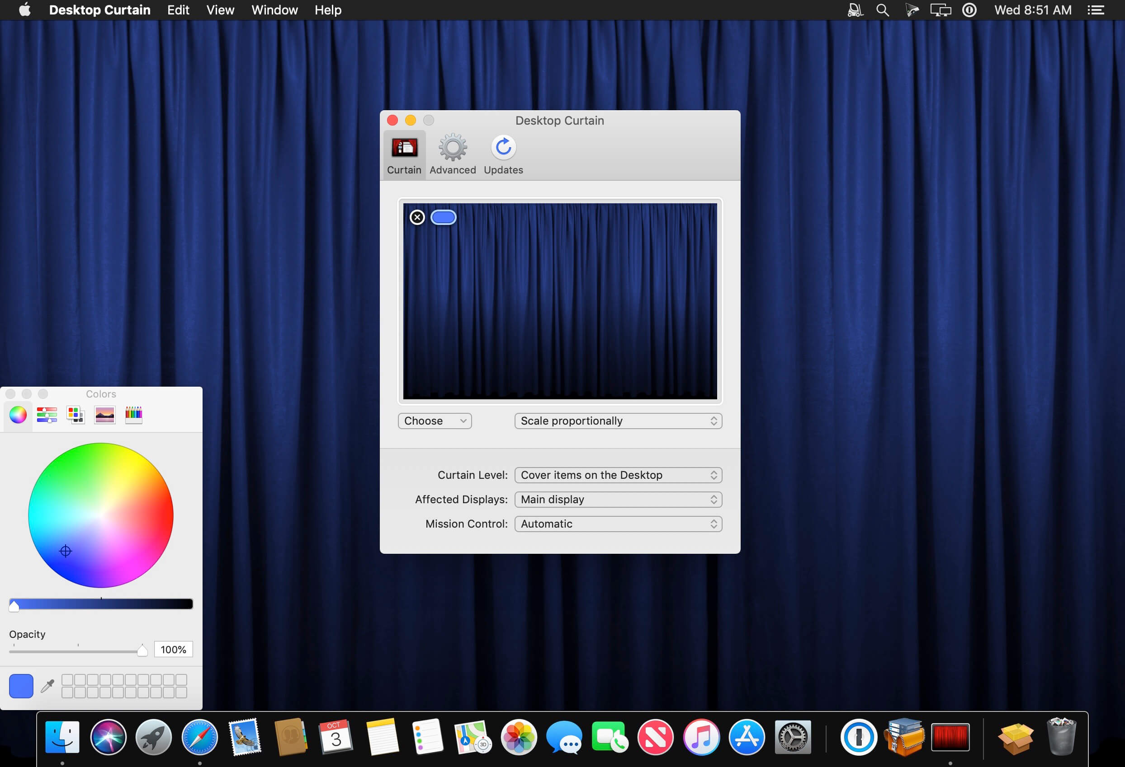The image size is (1125, 767).
Task: Open the Updates toolbar icon
Action: [503, 154]
